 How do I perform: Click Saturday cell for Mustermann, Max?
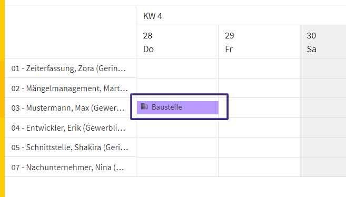point(323,108)
